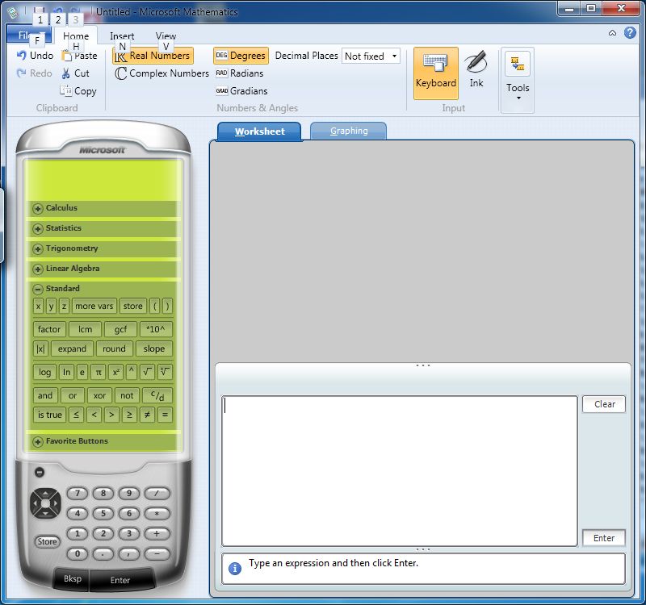This screenshot has width=646, height=605.
Task: Click the Cut scissors icon
Action: click(66, 73)
